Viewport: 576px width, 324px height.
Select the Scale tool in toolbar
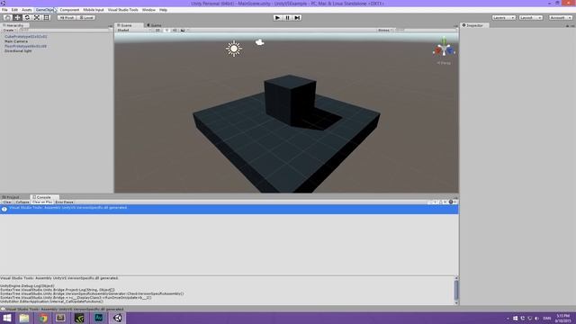[x=37, y=18]
